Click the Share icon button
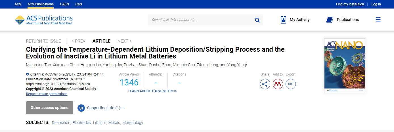This screenshot has height=132, width=394. 265,84
